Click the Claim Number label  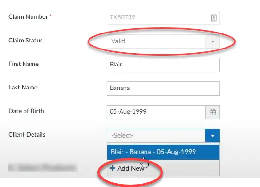click(x=28, y=17)
